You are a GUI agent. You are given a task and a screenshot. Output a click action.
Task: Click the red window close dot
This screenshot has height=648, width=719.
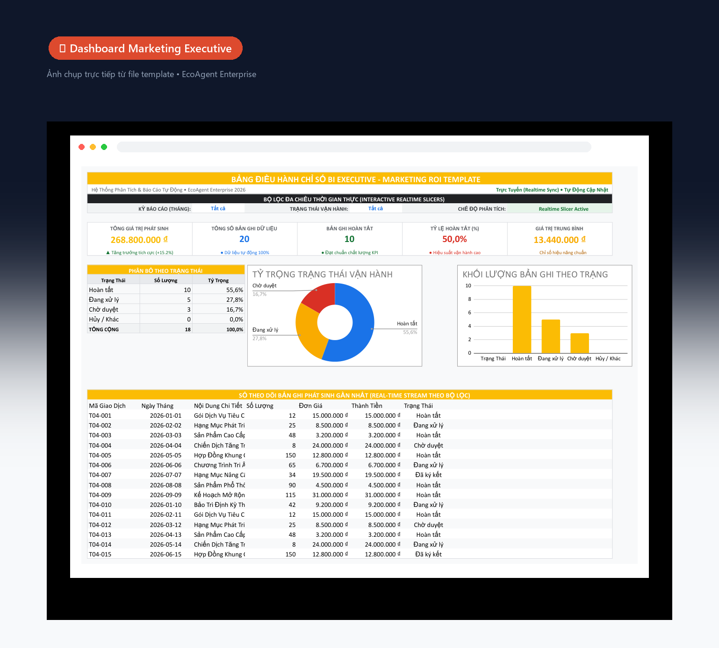[82, 147]
